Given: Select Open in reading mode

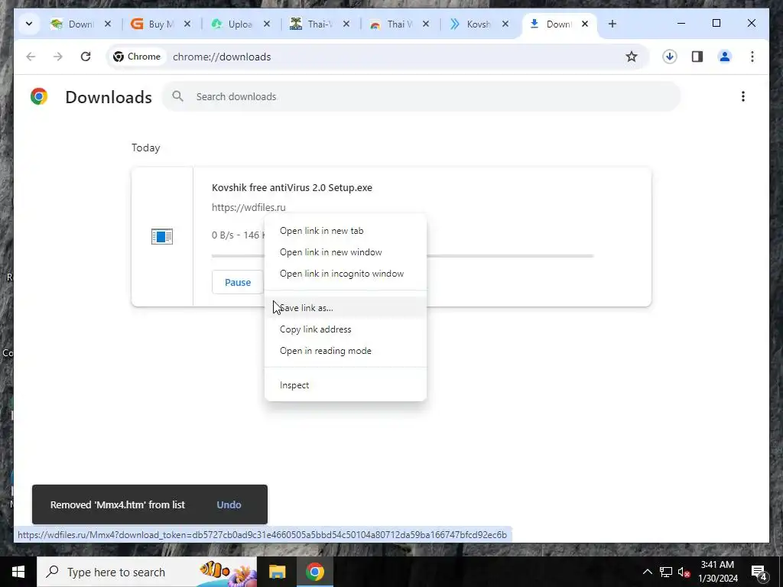Looking at the screenshot, I should tap(346, 351).
